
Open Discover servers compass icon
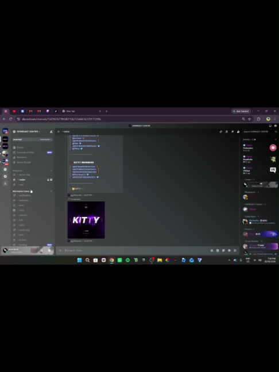click(5, 176)
